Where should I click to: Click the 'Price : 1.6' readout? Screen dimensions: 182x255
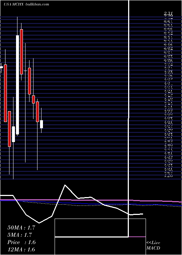(21, 242)
